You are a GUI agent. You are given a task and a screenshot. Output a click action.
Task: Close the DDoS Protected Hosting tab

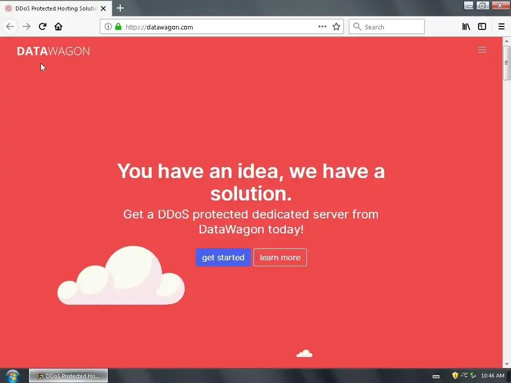103,8
